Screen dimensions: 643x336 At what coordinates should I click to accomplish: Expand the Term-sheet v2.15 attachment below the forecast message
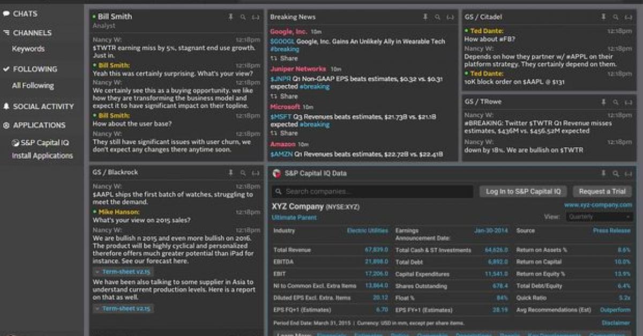(123, 272)
